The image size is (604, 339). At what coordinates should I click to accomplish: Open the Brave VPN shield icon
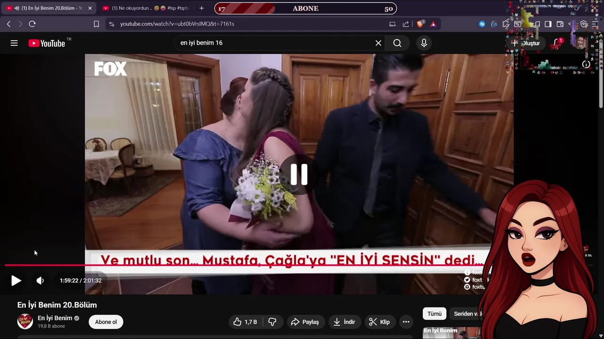[x=584, y=24]
